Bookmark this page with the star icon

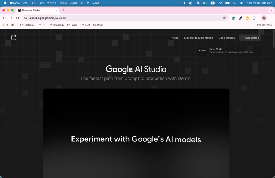pos(224,18)
